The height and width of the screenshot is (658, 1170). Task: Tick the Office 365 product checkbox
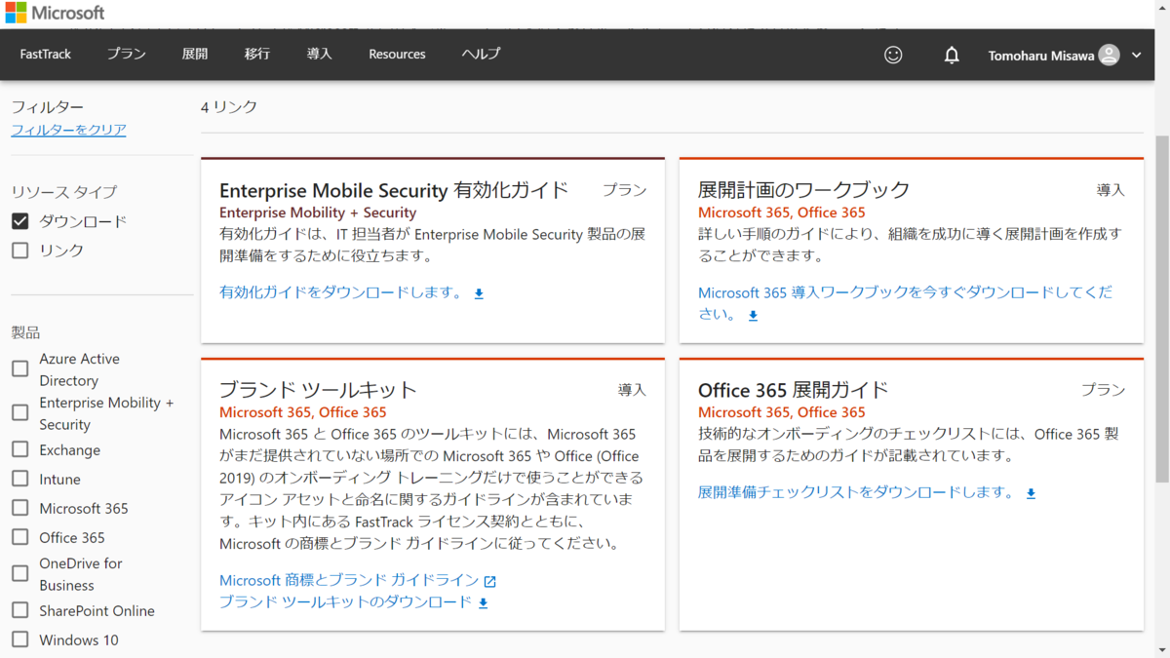[19, 537]
